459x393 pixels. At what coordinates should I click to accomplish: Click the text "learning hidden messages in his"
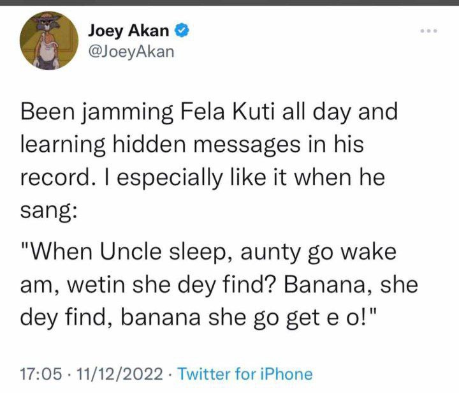192,145
